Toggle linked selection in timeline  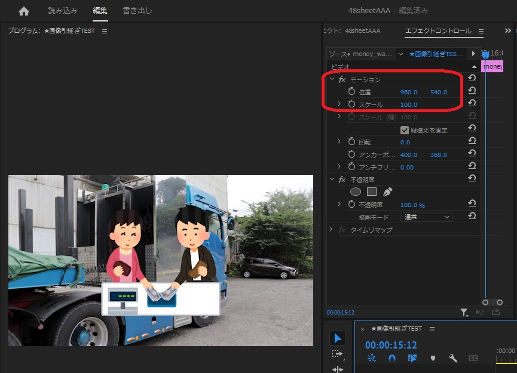[412, 358]
